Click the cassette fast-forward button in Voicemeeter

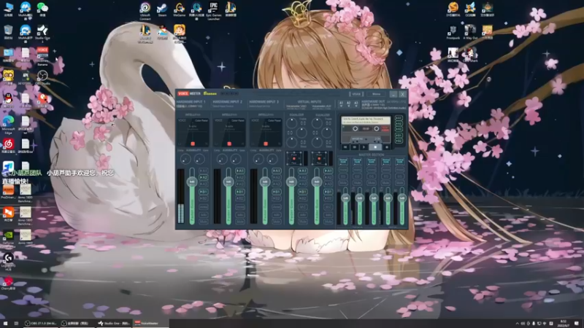tap(355, 147)
